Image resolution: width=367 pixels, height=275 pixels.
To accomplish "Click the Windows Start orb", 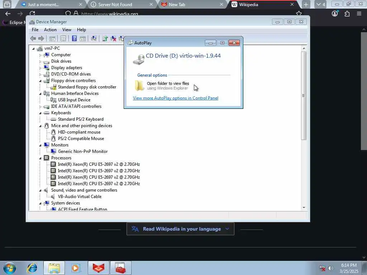I will coord(10,268).
